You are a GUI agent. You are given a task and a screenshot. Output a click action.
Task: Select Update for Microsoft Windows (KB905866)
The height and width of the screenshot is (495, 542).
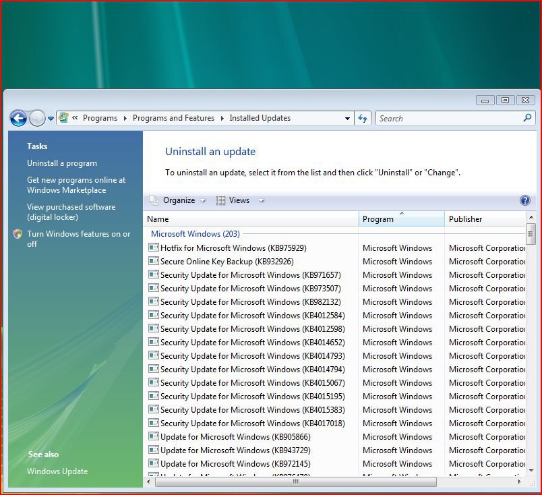coord(235,437)
